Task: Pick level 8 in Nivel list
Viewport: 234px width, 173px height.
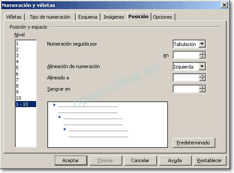Action: [26, 86]
